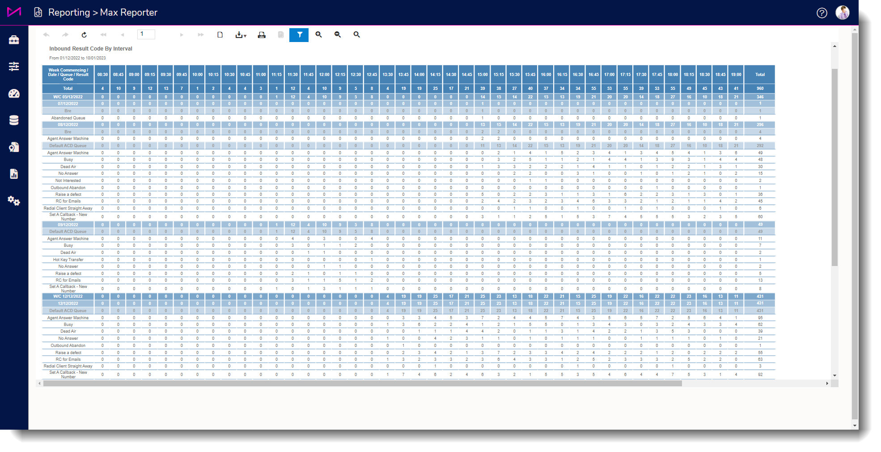Click the 'W/C 05/12/2022' row label
Image resolution: width=881 pixels, height=452 pixels.
pyautogui.click(x=68, y=97)
